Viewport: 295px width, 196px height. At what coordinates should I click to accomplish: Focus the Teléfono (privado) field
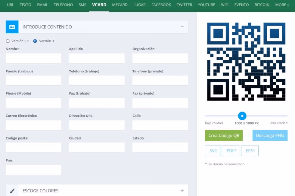160,81
